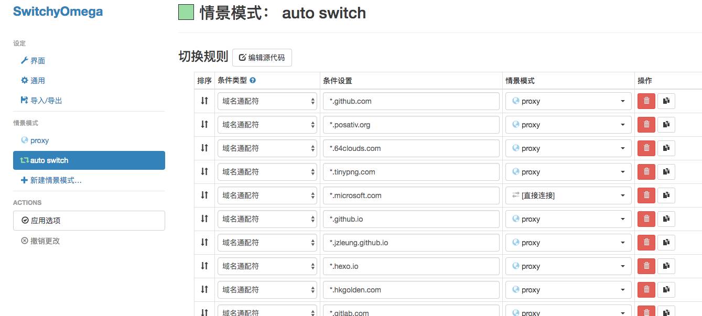The image size is (702, 316).
Task: Click the *.64clouds.com condition field
Action: click(x=411, y=148)
